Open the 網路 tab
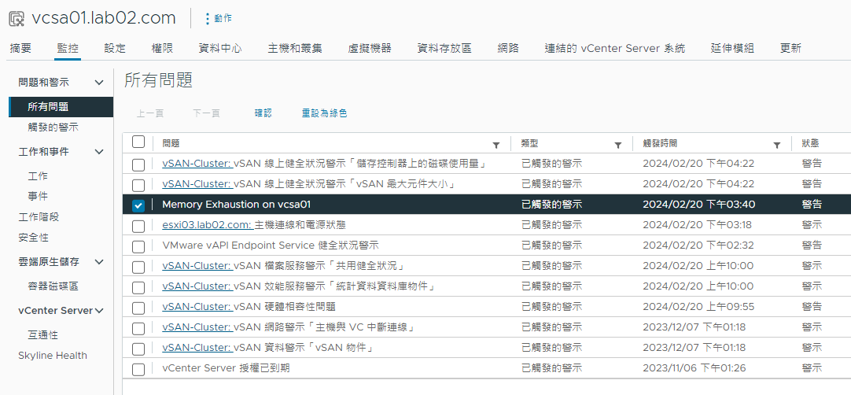The height and width of the screenshot is (395, 851). [509, 48]
